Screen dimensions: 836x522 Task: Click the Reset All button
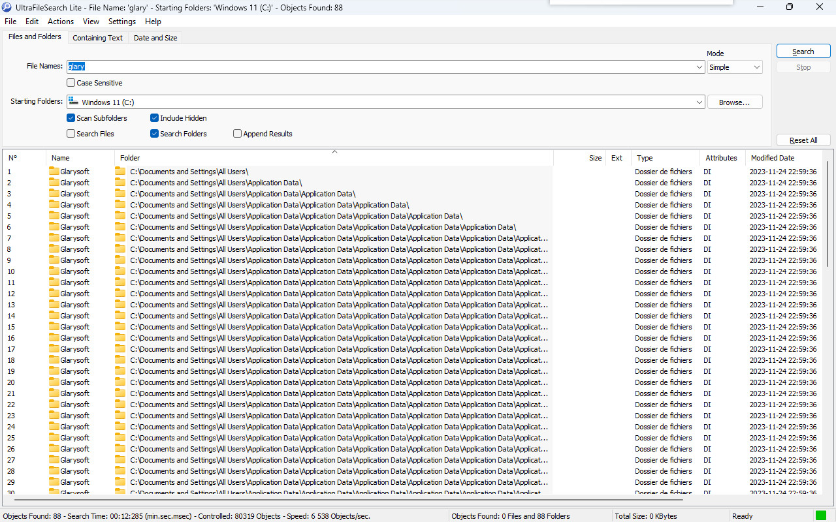click(x=803, y=140)
